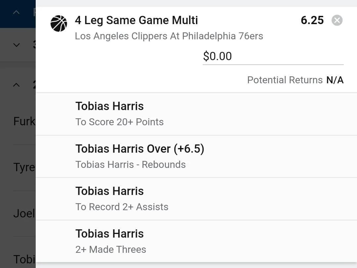Tap the partially hidden Joel player row
This screenshot has width=357, height=268.
24,213
